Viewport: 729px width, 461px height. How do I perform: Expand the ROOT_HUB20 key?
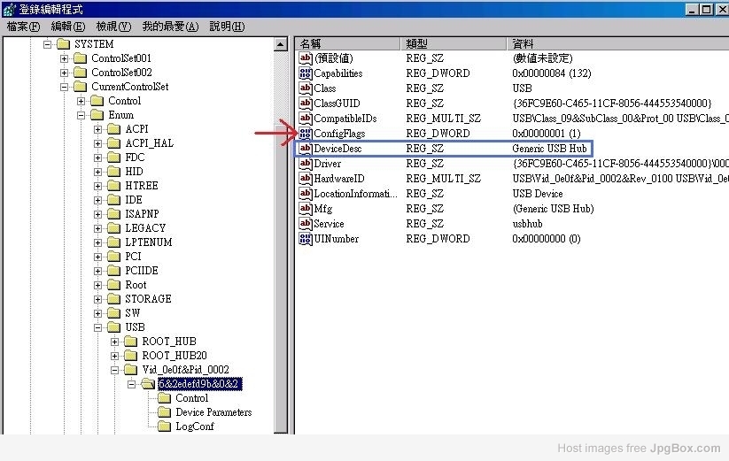[115, 356]
